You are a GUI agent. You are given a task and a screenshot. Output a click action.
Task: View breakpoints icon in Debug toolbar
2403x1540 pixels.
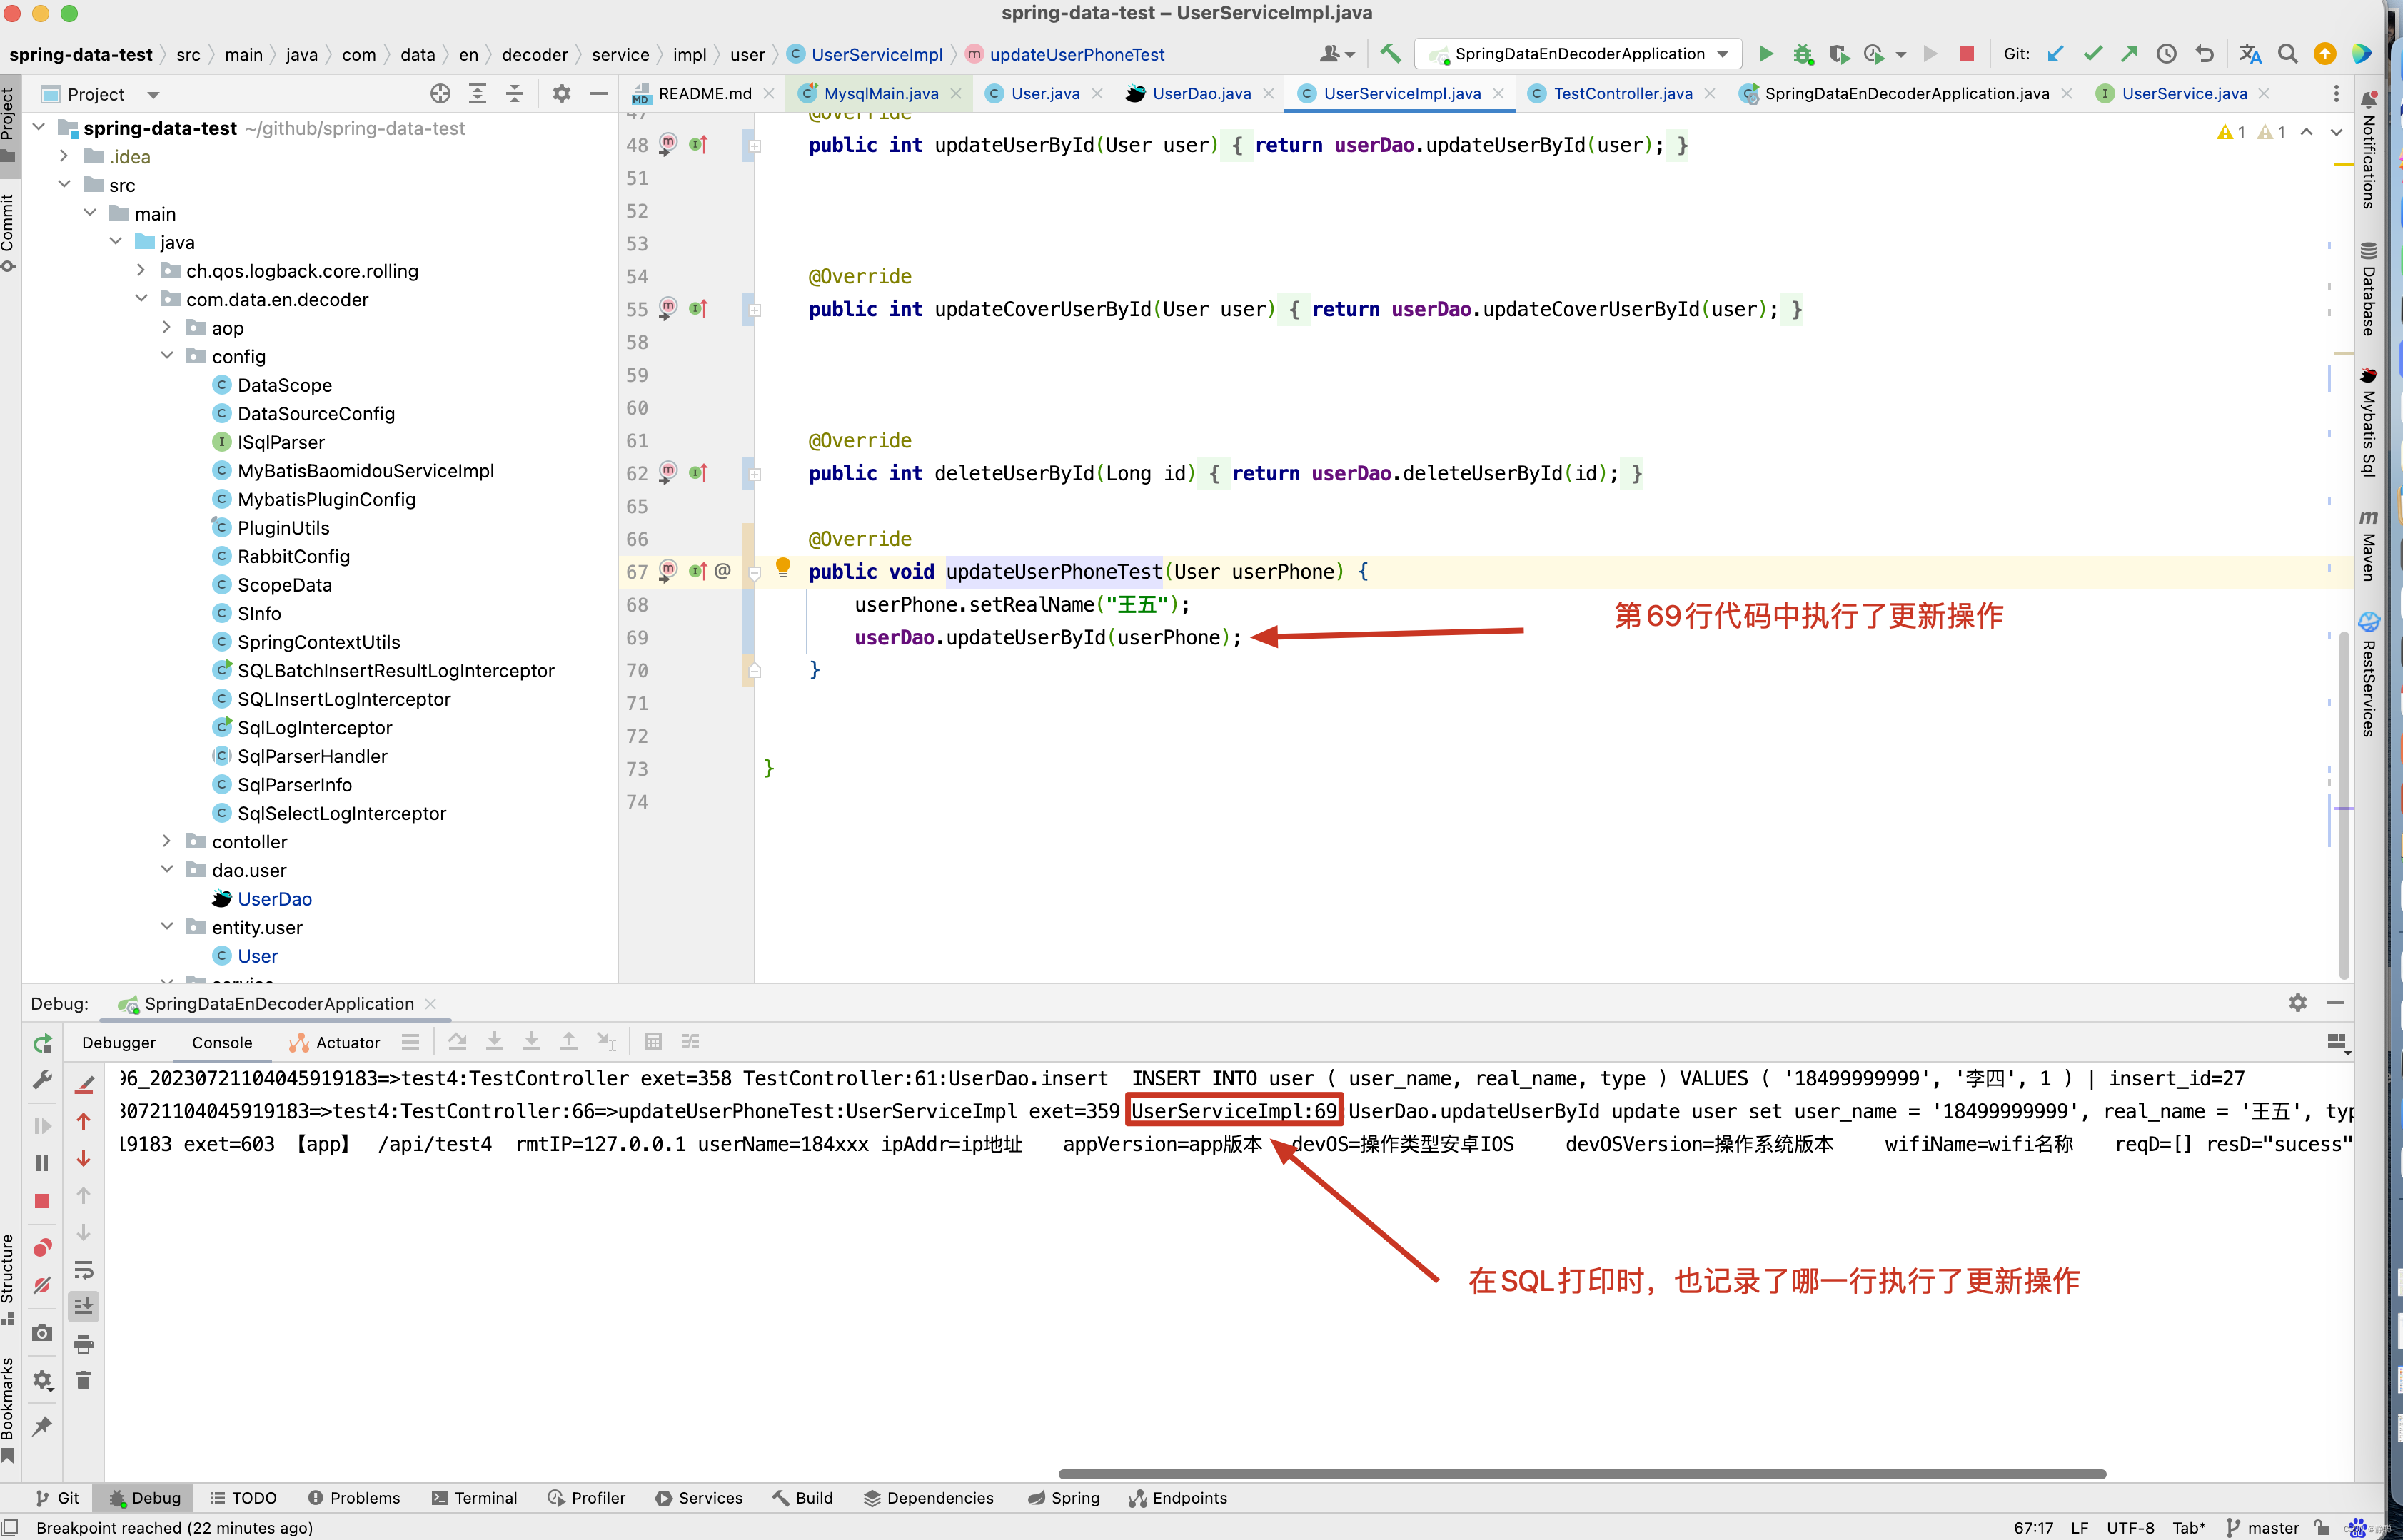pyautogui.click(x=42, y=1247)
